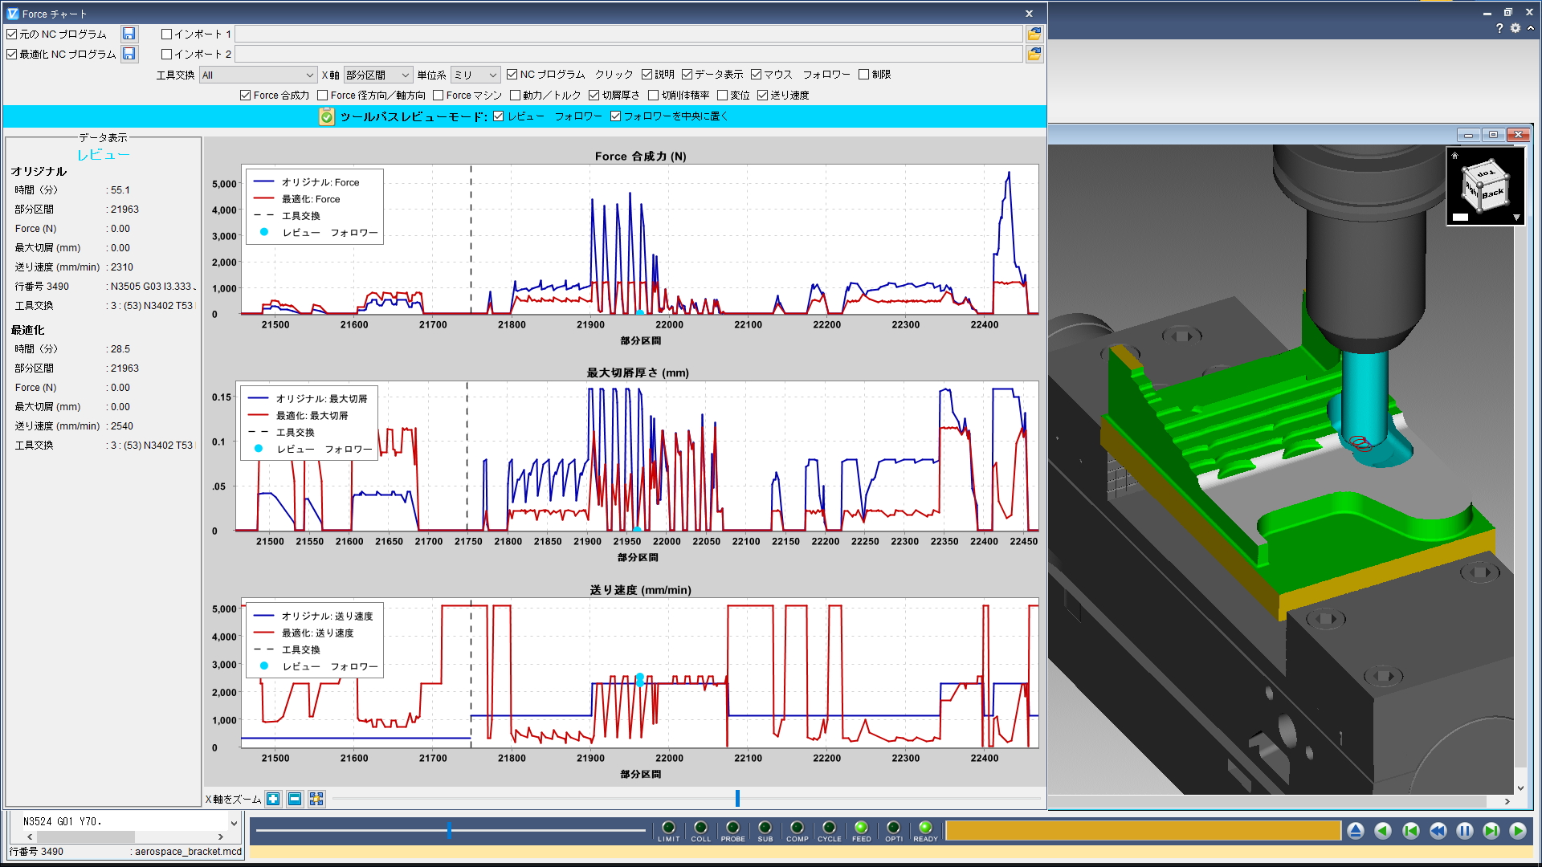Save the optimized NC program via disk icon
Viewport: 1542px width, 867px height.
tap(128, 54)
